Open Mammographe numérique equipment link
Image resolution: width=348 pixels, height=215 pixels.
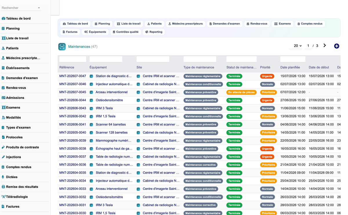point(114,141)
